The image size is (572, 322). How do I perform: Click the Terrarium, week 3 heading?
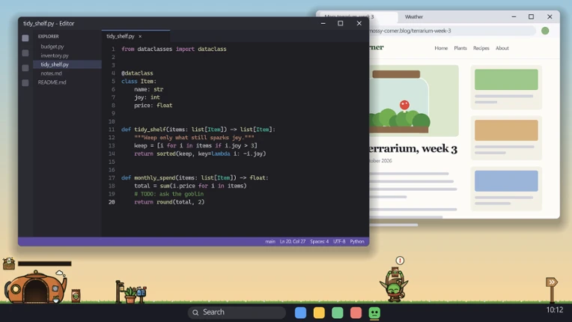click(x=413, y=149)
